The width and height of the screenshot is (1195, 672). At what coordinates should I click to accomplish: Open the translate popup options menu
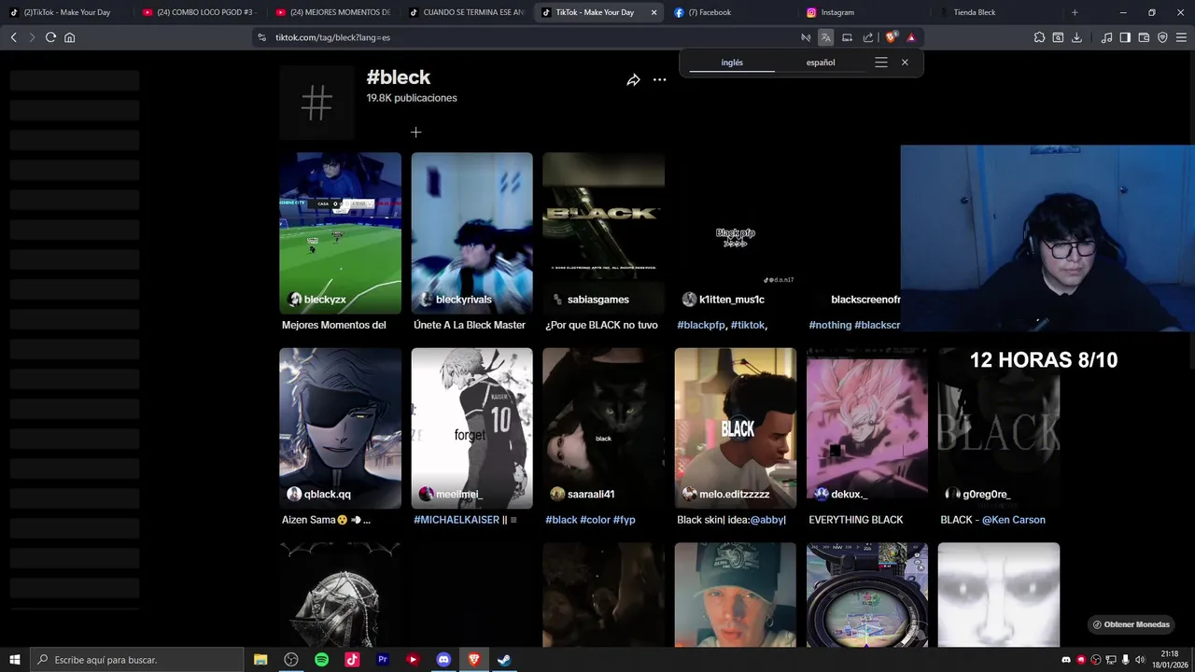(x=881, y=63)
